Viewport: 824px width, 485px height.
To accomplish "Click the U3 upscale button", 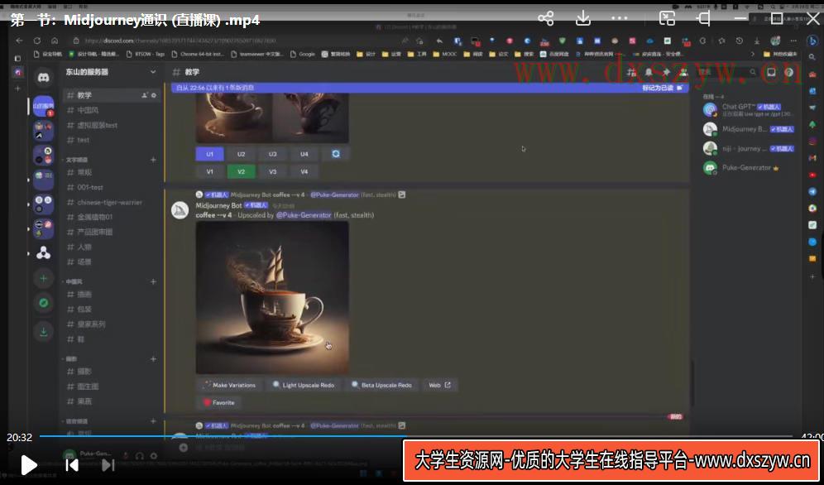I will point(273,154).
